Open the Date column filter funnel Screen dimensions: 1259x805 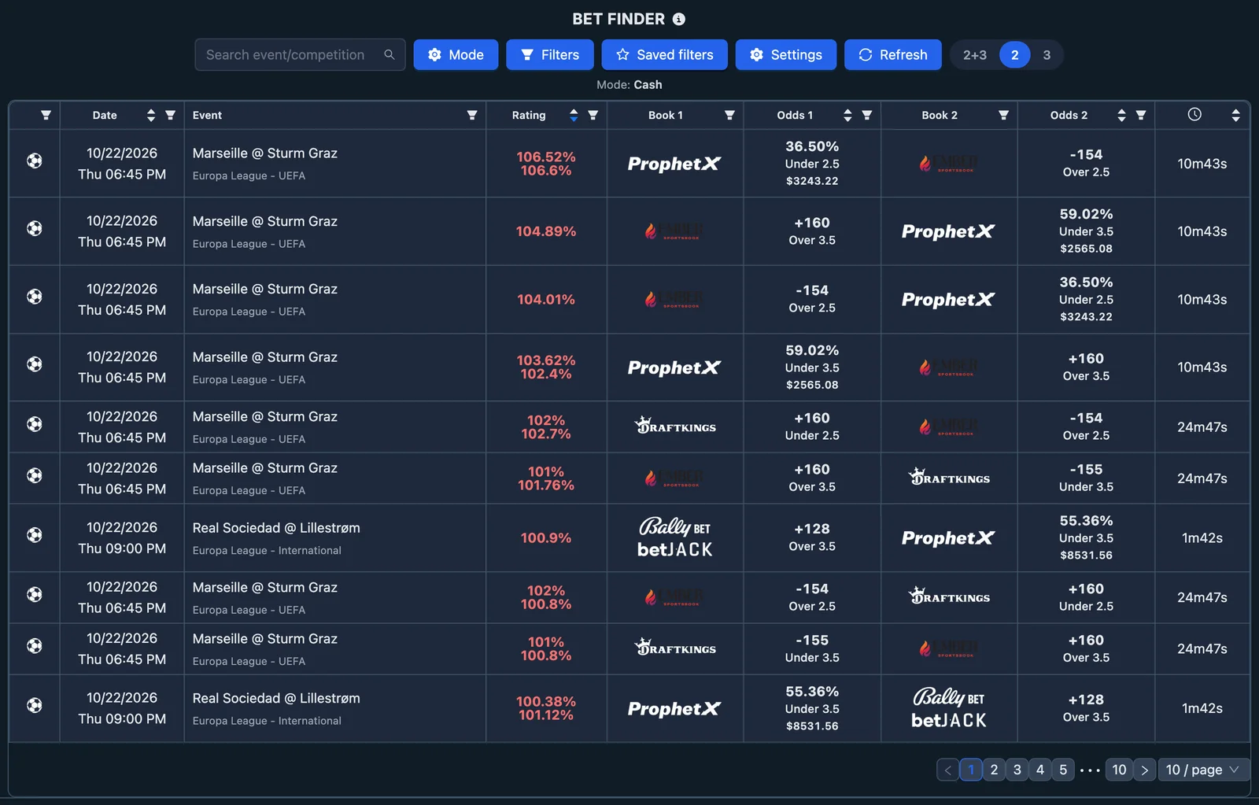pyautogui.click(x=170, y=115)
